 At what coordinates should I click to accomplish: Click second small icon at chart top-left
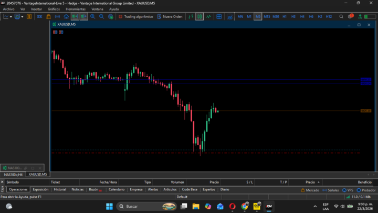(61, 32)
